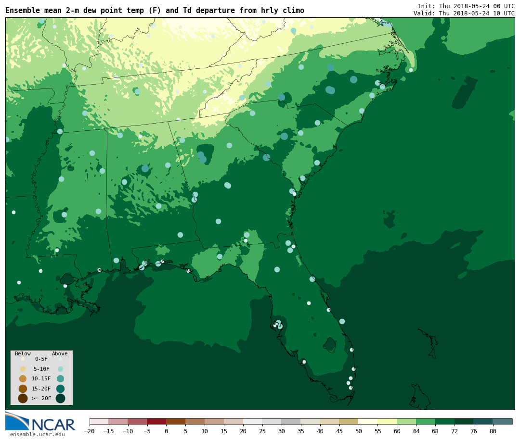This screenshot has height=440, width=520.
Task: Select the Init time text line
Action: [466, 6]
